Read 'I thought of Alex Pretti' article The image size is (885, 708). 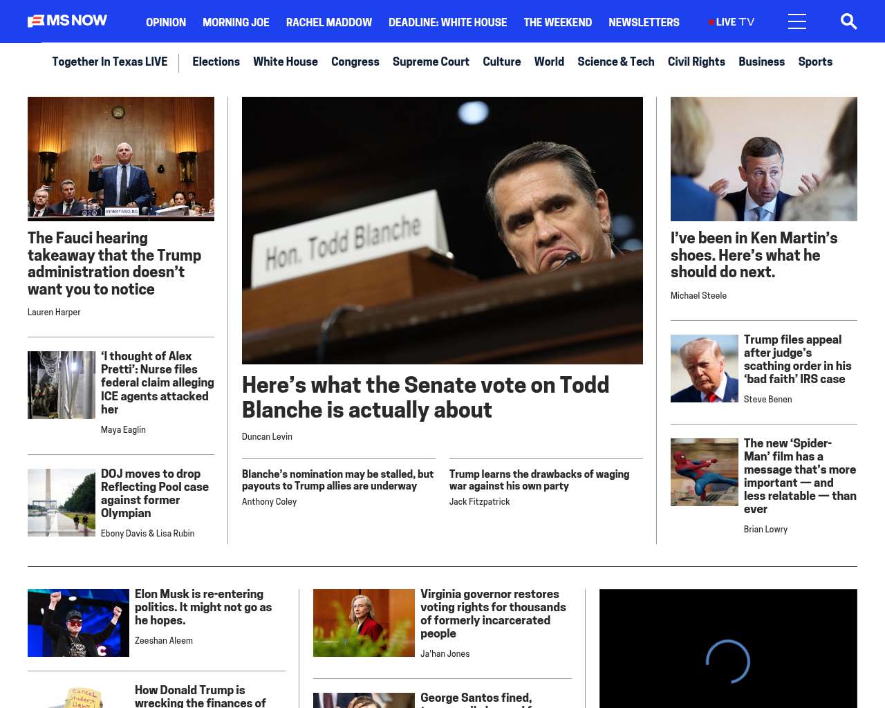pos(158,382)
